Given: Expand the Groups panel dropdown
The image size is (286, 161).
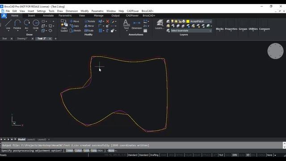Looking at the screenshot, I should (x=243, y=29).
